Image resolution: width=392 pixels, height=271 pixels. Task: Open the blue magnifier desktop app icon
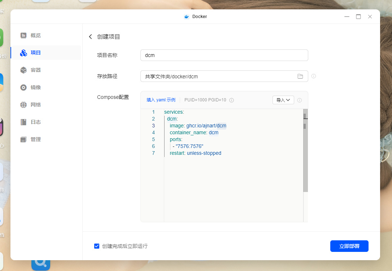point(41,265)
